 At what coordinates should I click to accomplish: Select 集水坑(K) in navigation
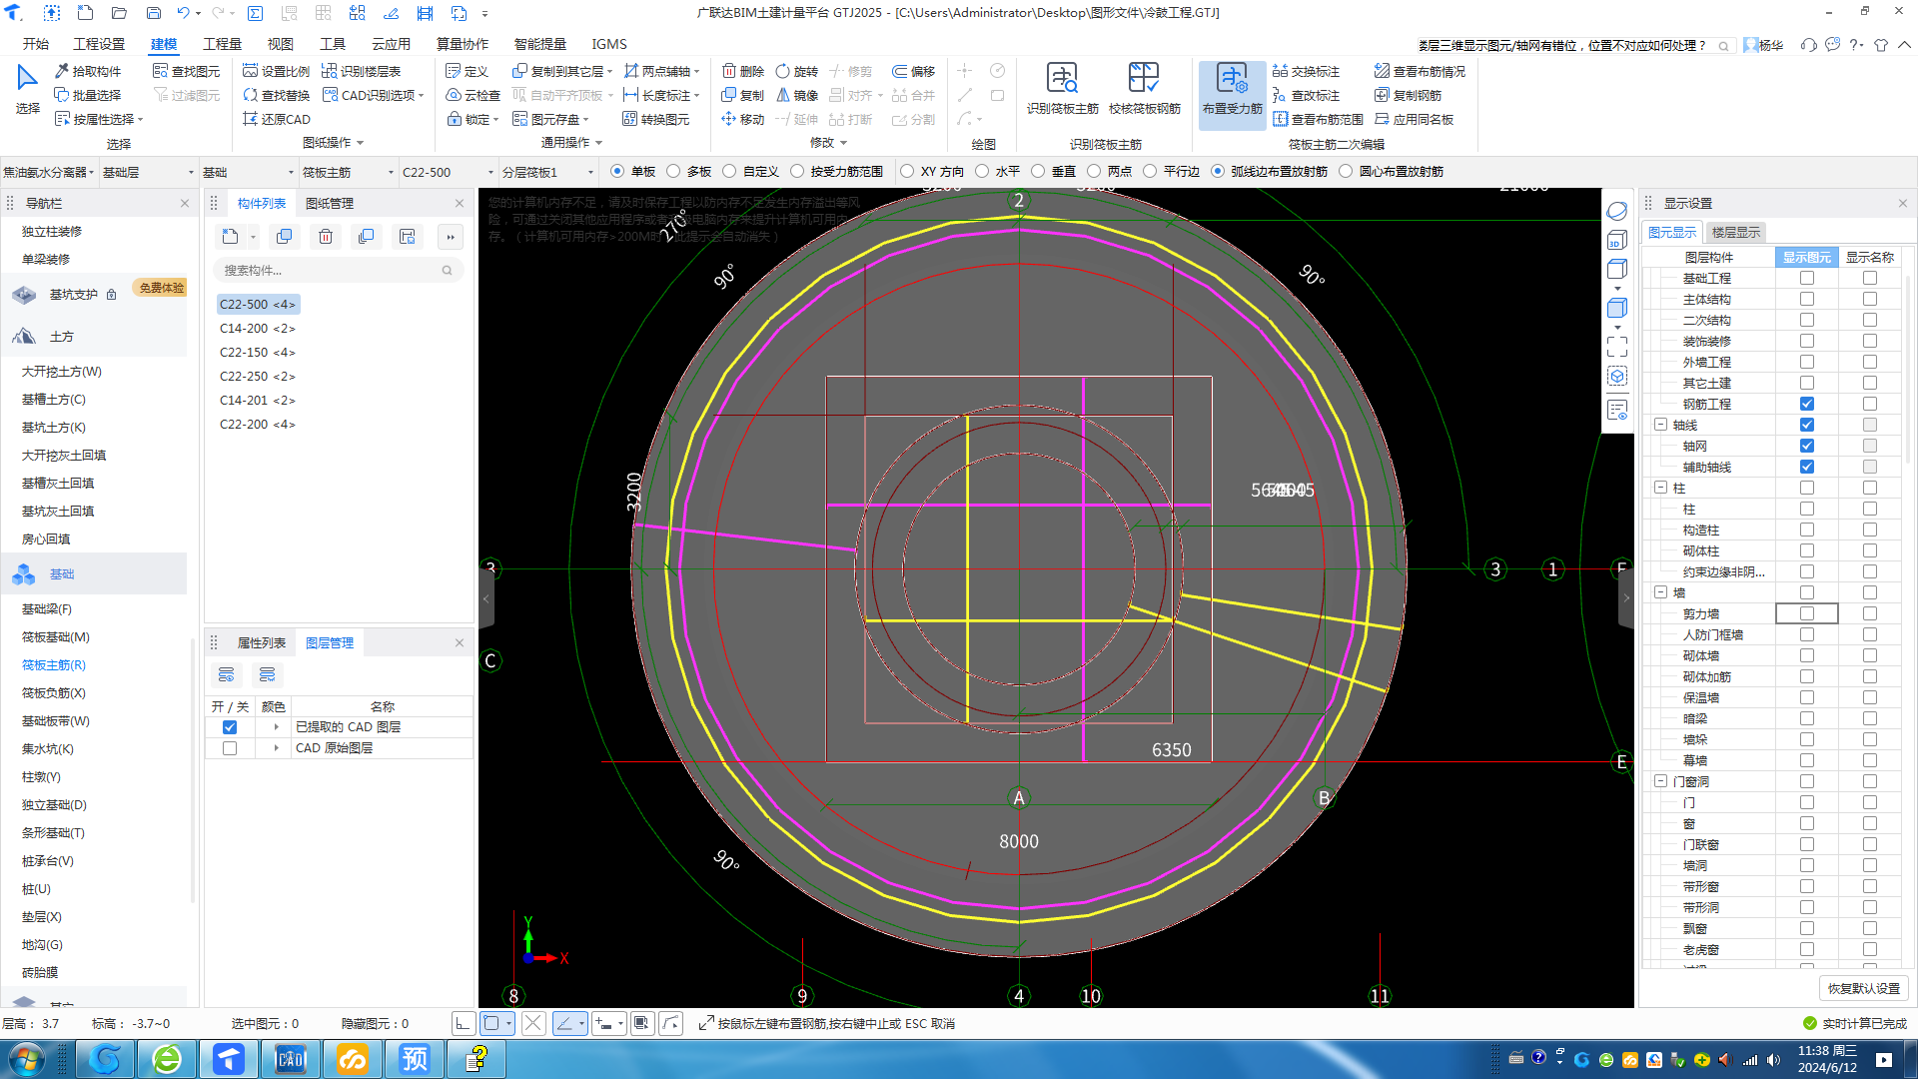point(48,749)
